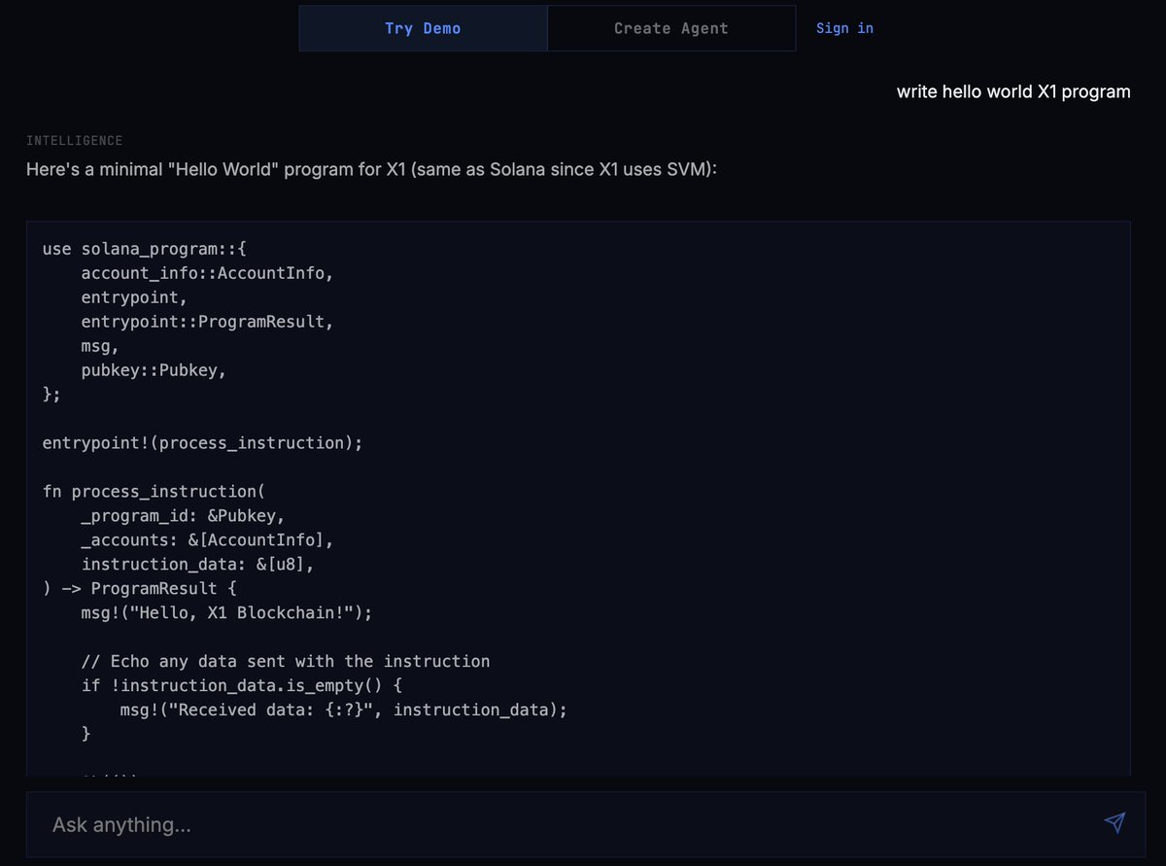
Task: Click the "instruction_data: &[u8]," line
Action: click(197, 565)
